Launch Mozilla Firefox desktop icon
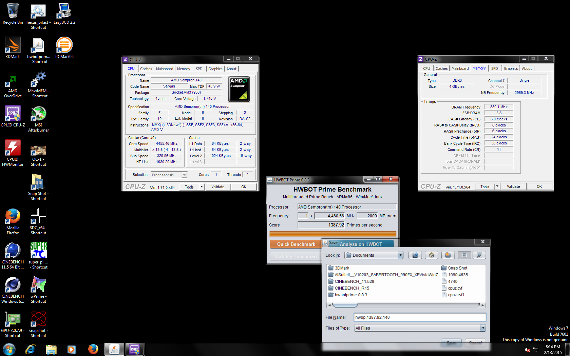Image resolution: width=570 pixels, height=356 pixels. (x=13, y=222)
